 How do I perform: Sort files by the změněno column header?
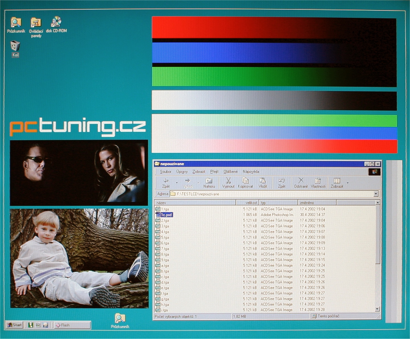point(317,203)
